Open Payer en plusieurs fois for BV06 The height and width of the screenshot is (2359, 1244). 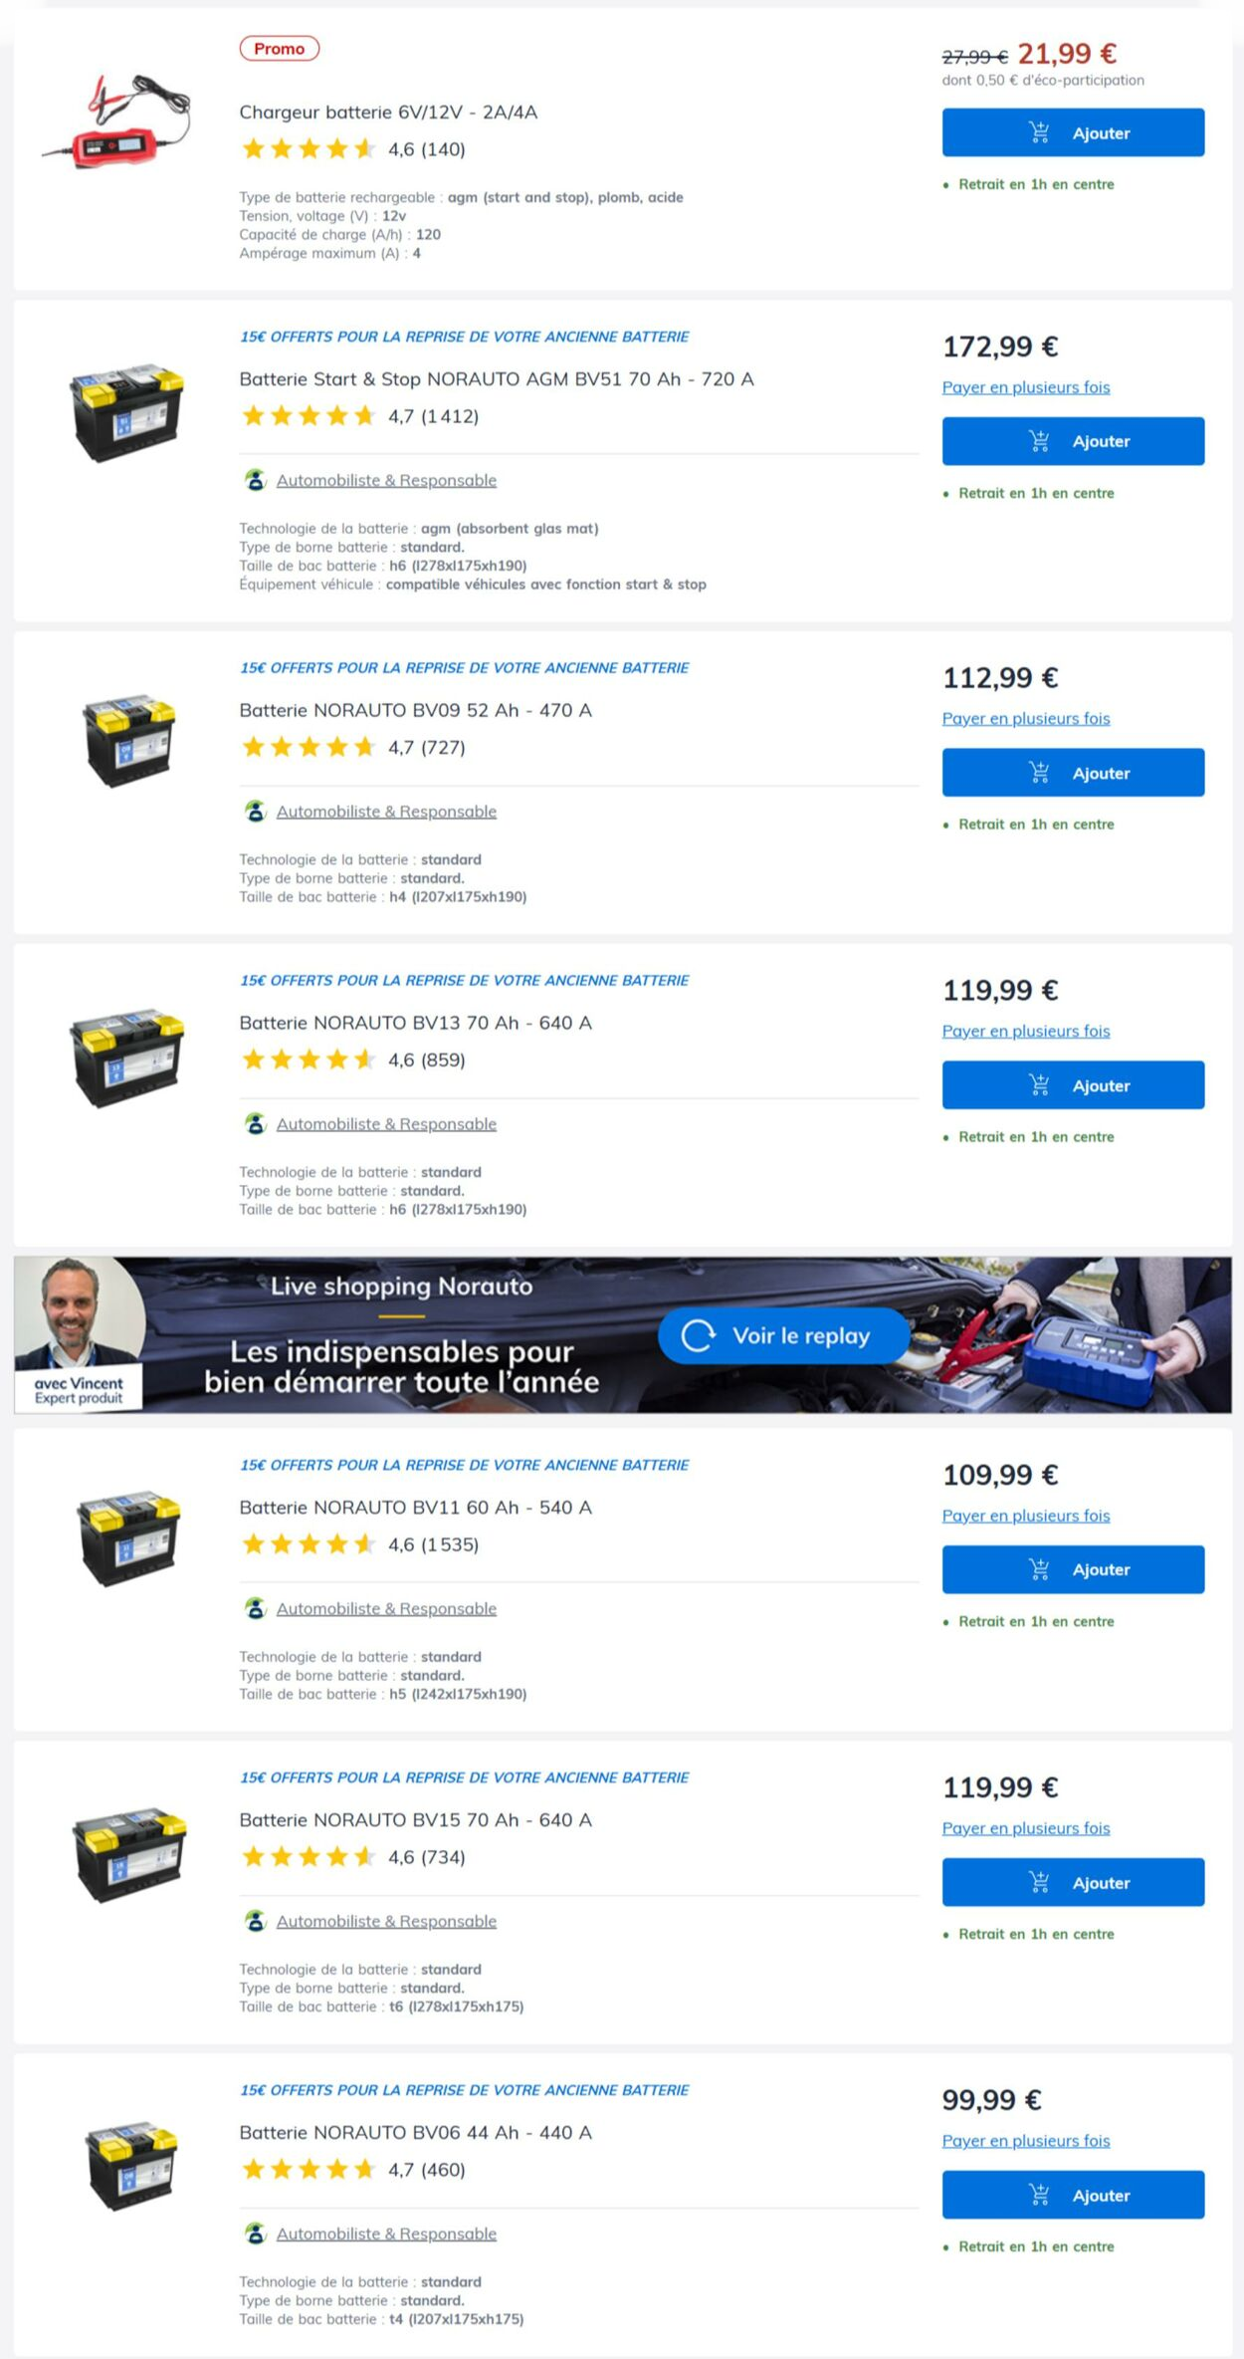pyautogui.click(x=1025, y=2140)
